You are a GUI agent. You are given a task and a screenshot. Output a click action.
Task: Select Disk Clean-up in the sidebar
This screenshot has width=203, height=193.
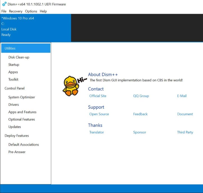pyautogui.click(x=19, y=57)
